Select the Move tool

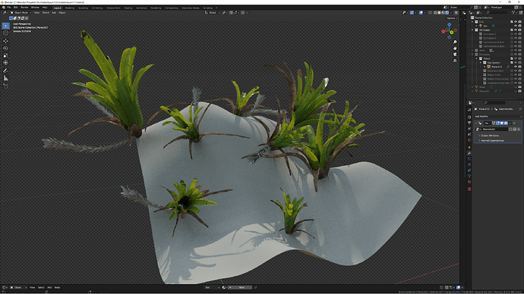point(5,41)
